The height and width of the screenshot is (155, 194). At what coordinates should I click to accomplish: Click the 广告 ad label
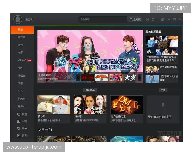click(163, 90)
